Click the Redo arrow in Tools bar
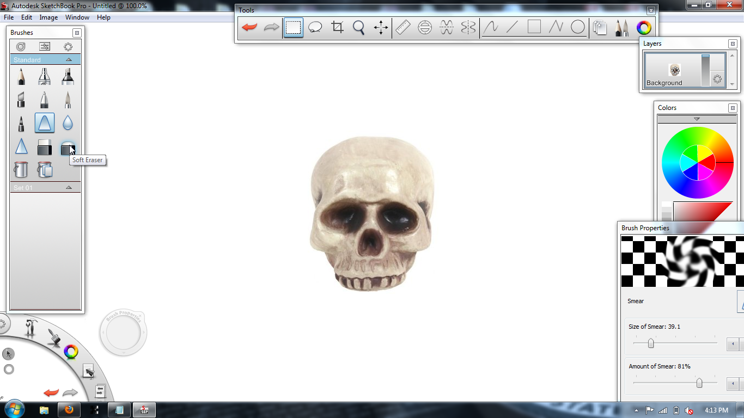Image resolution: width=744 pixels, height=418 pixels. point(271,27)
